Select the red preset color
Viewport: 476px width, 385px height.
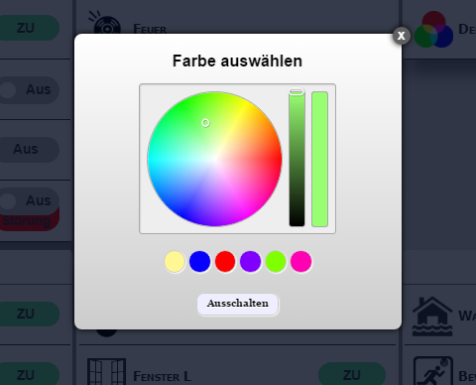(x=225, y=261)
